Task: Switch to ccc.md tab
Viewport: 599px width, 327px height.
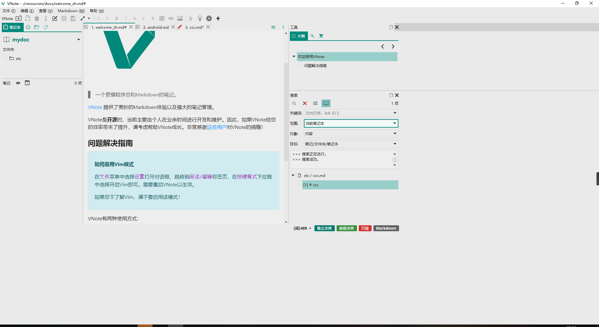Action: click(x=194, y=27)
